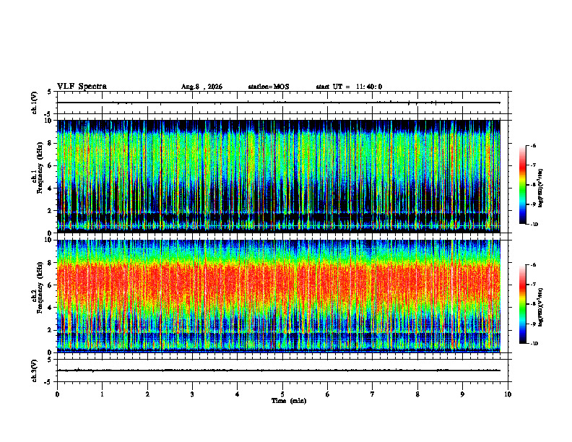Click the ch.1 frequency axis tick "2"
Image resolution: width=572 pixels, height=442 pixels.
pyautogui.click(x=51, y=211)
